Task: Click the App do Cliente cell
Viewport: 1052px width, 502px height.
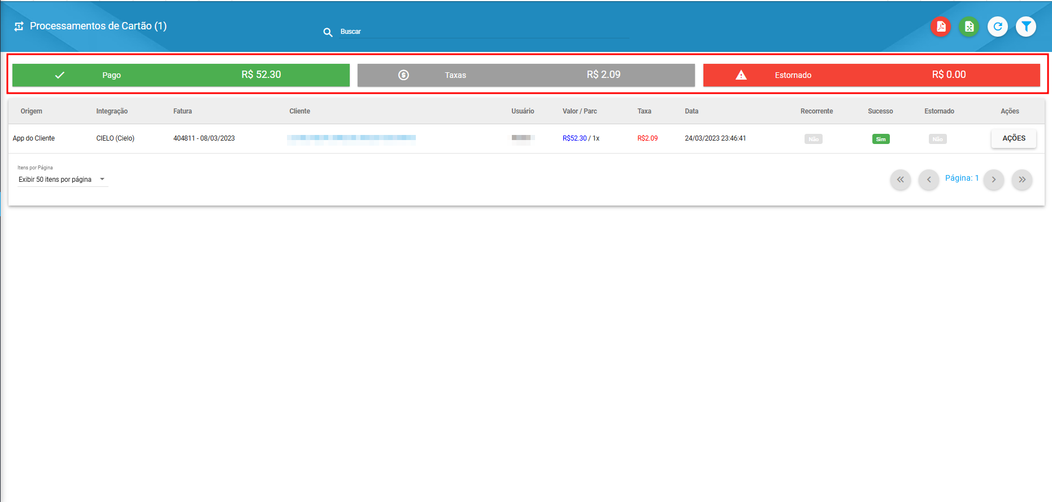Action: [x=34, y=138]
